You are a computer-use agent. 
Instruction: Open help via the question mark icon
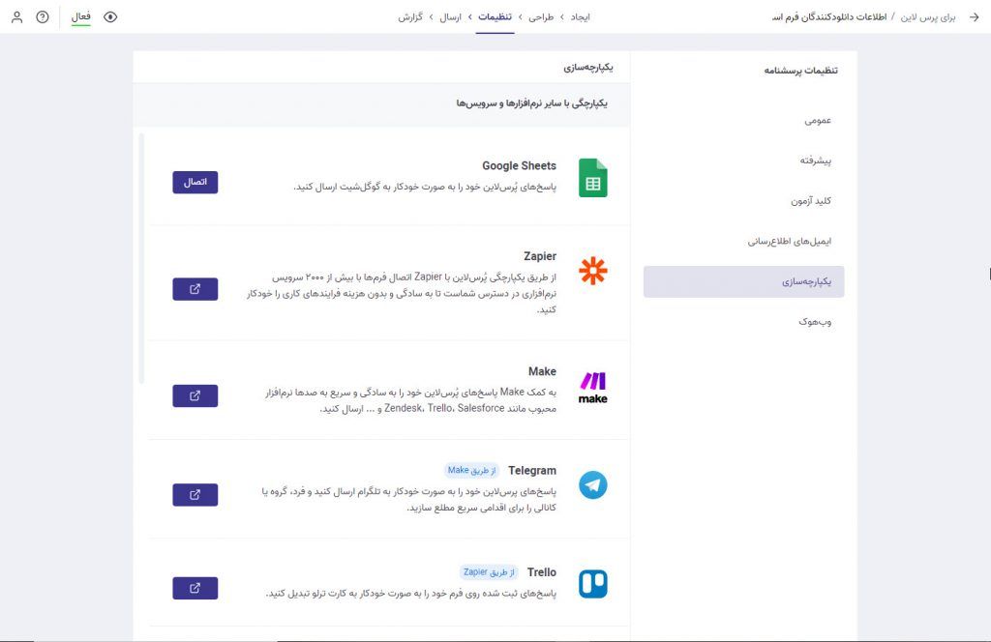point(40,16)
